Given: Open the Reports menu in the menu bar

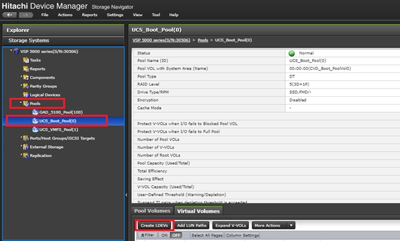Looking at the screenshot, I should pyautogui.click(x=90, y=15).
